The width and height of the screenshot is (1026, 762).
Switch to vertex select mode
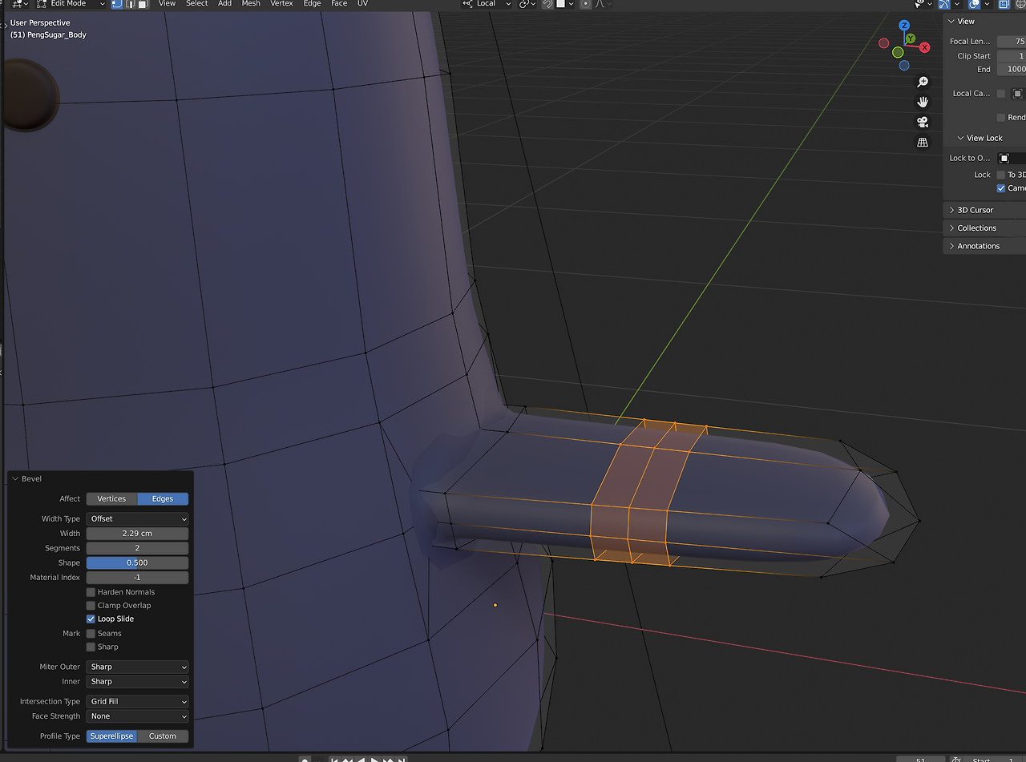[x=117, y=4]
